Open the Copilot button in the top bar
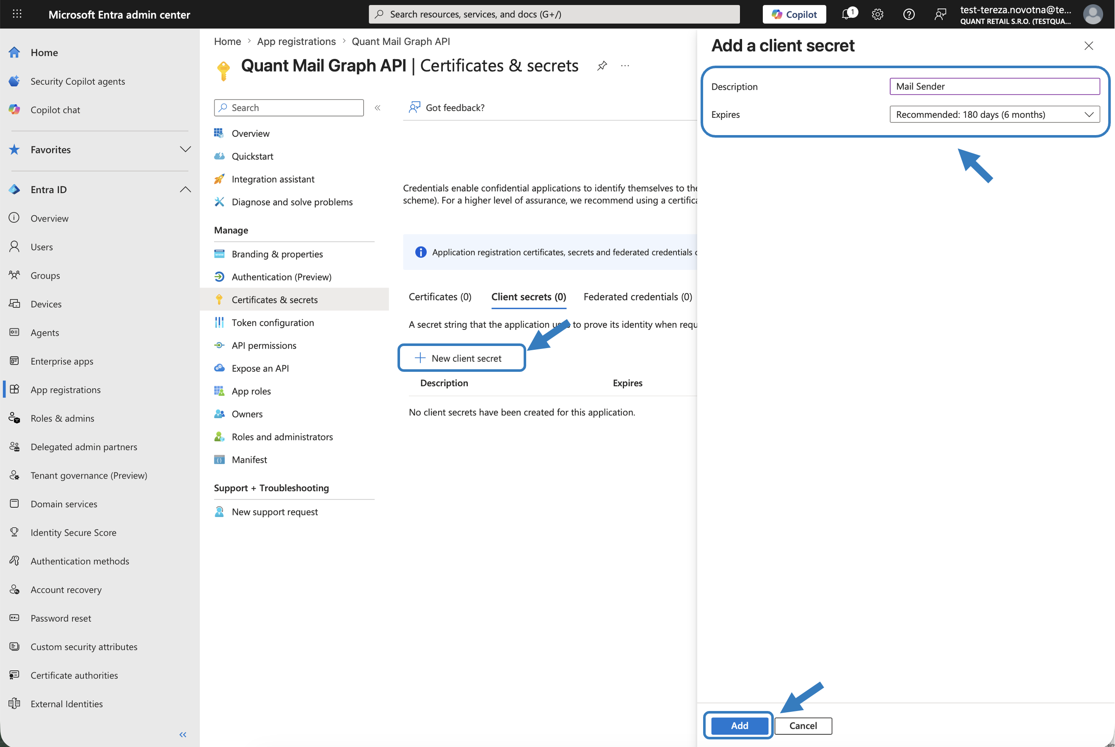The height and width of the screenshot is (747, 1115). point(794,14)
